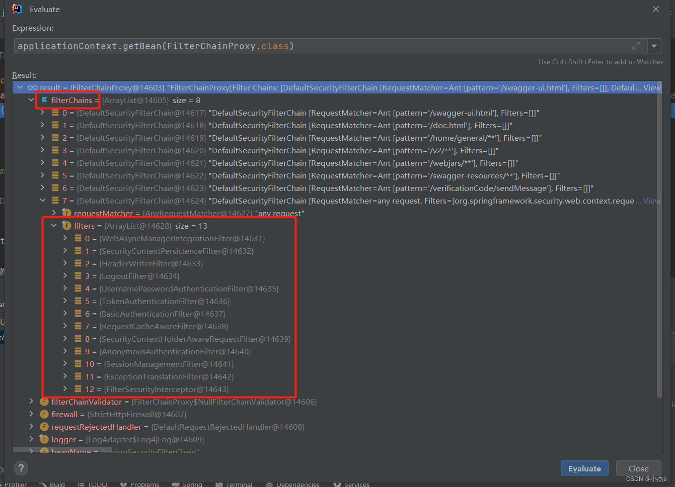
Task: Open the expression history dropdown
Action: coord(654,46)
